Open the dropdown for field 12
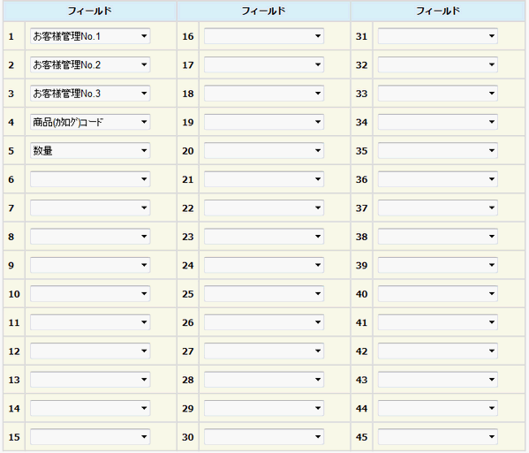 pyautogui.click(x=90, y=351)
